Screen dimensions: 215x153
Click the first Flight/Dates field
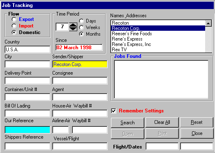click(162, 146)
